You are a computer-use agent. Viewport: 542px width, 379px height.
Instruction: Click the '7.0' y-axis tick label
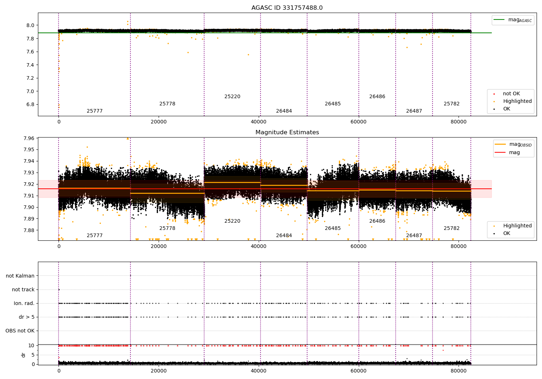pos(30,92)
